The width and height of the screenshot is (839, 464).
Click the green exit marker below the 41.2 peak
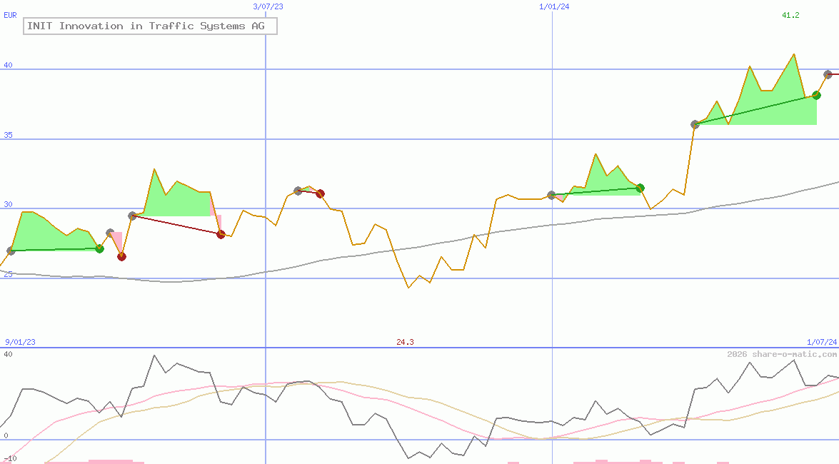(x=816, y=95)
